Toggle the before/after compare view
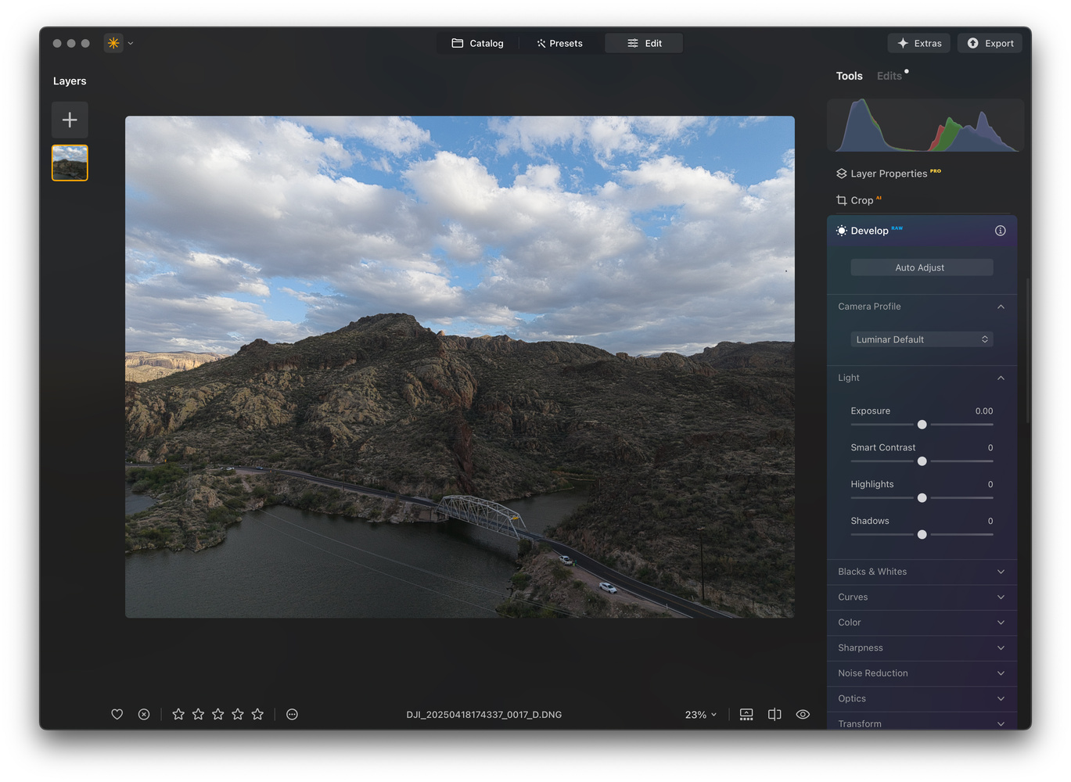The height and width of the screenshot is (782, 1071). (774, 714)
